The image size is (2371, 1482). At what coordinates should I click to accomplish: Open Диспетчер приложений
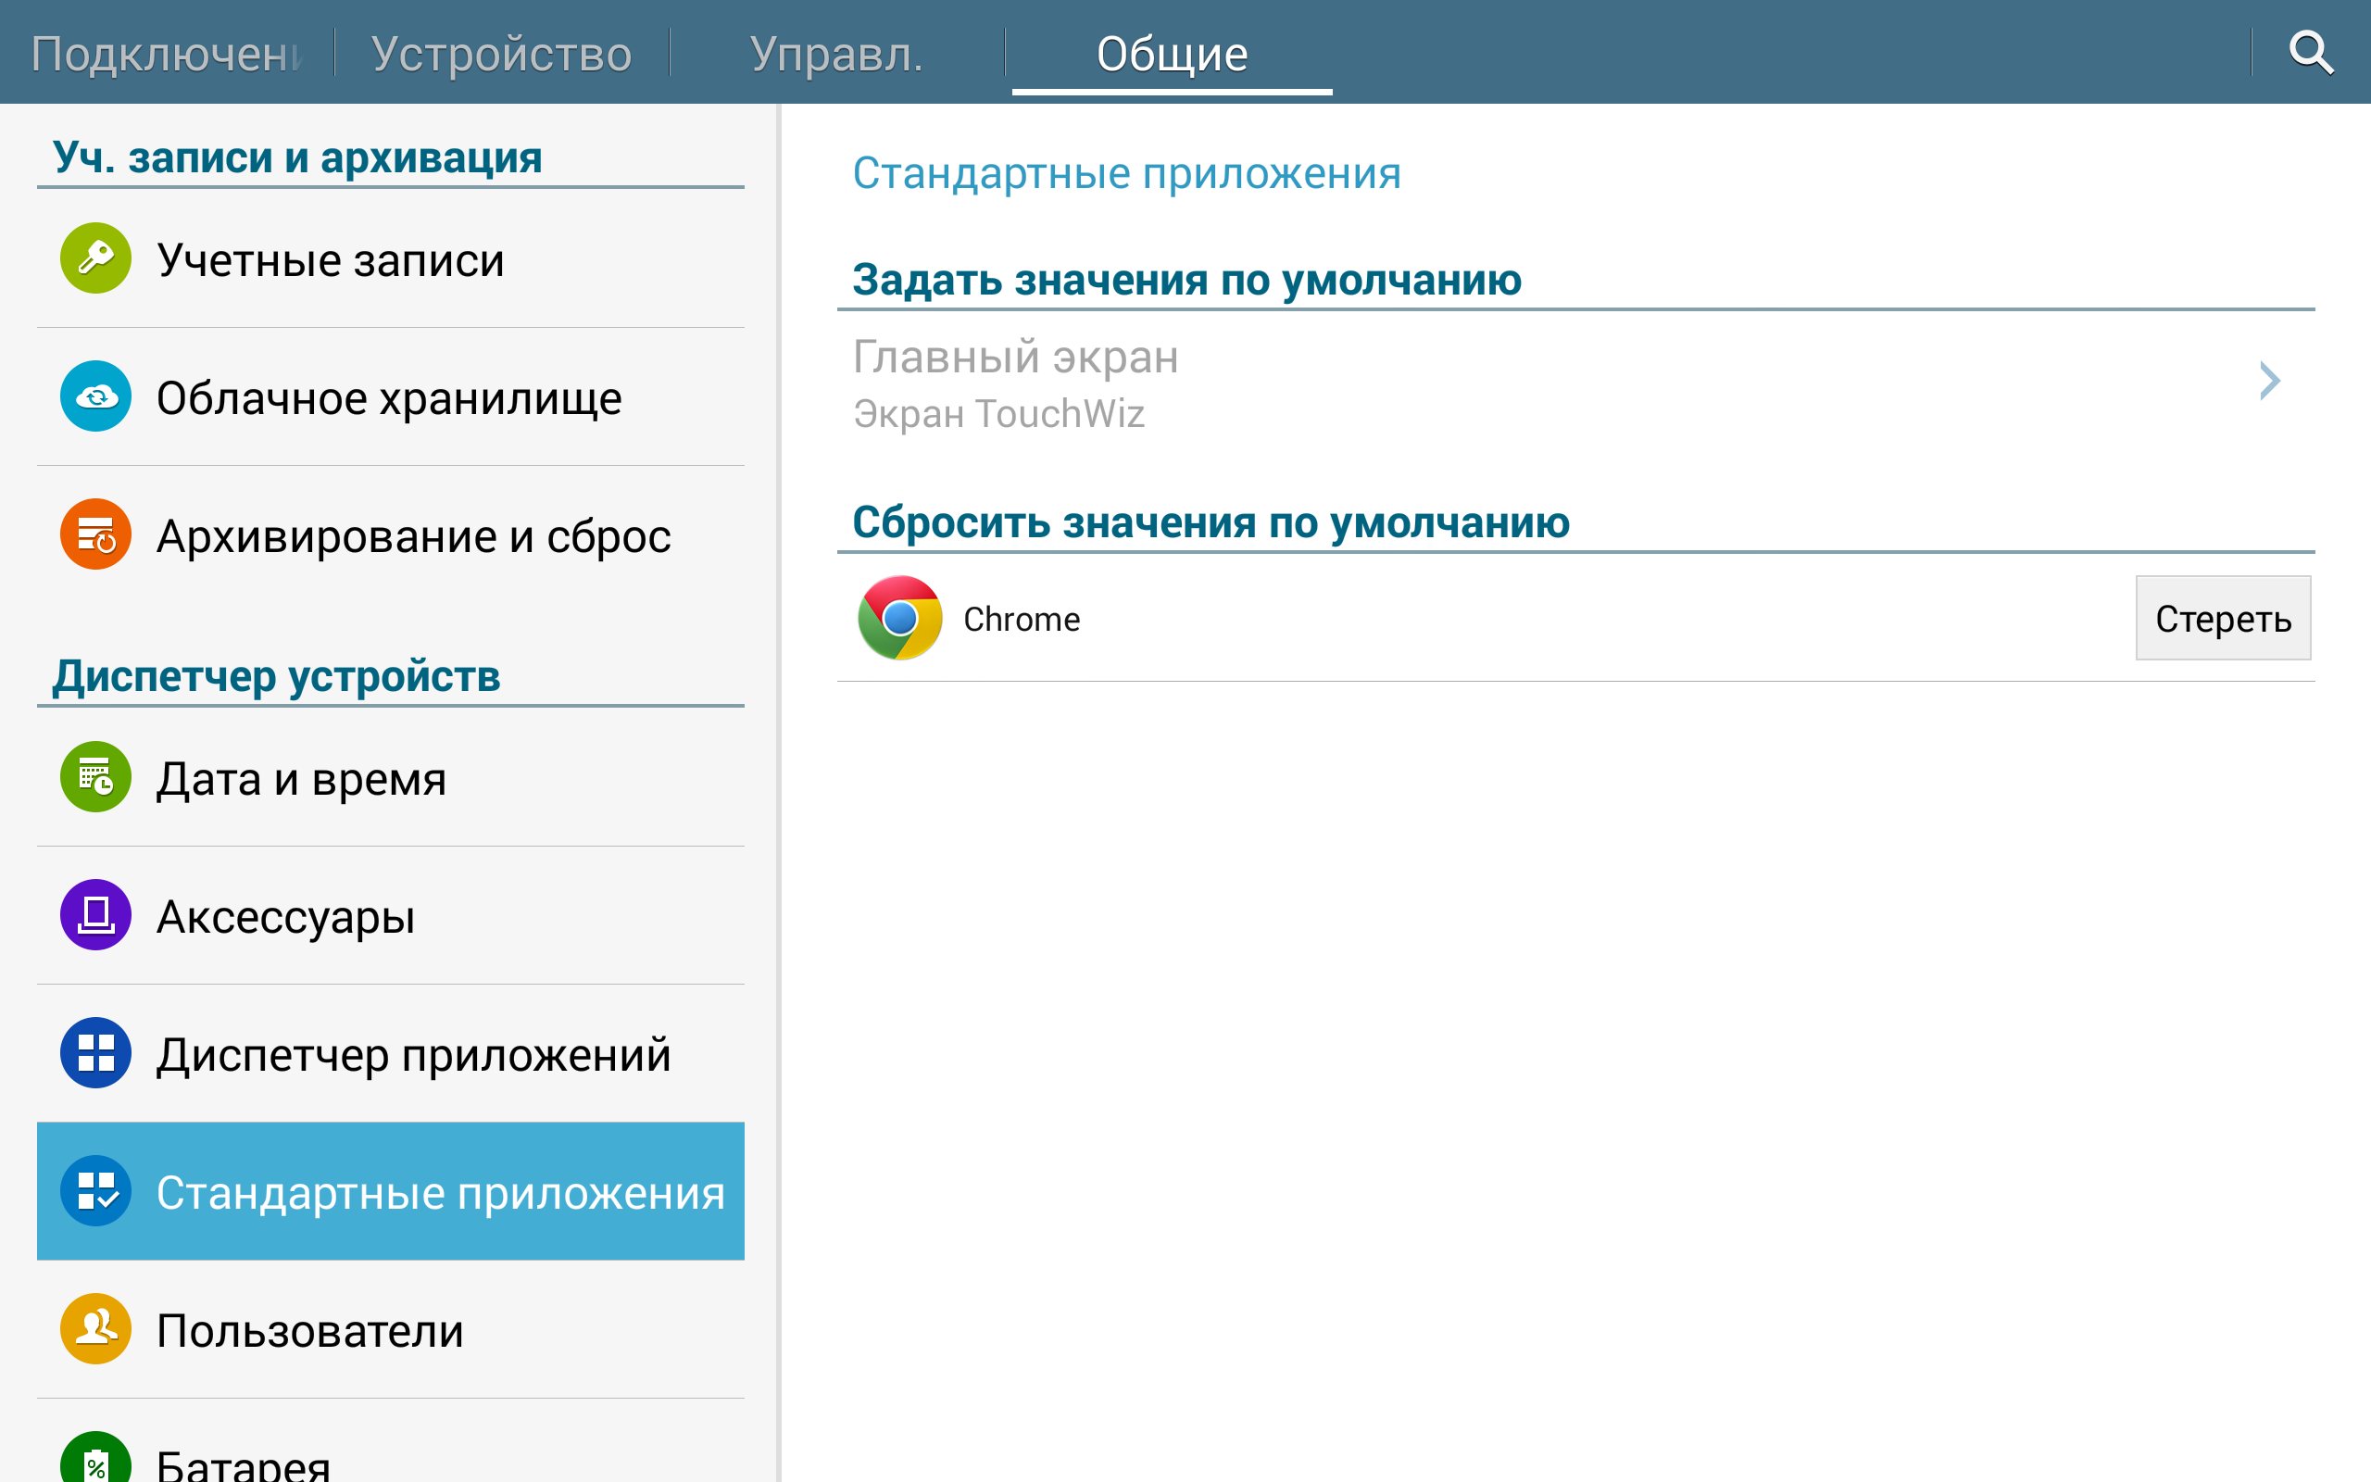pos(391,1054)
